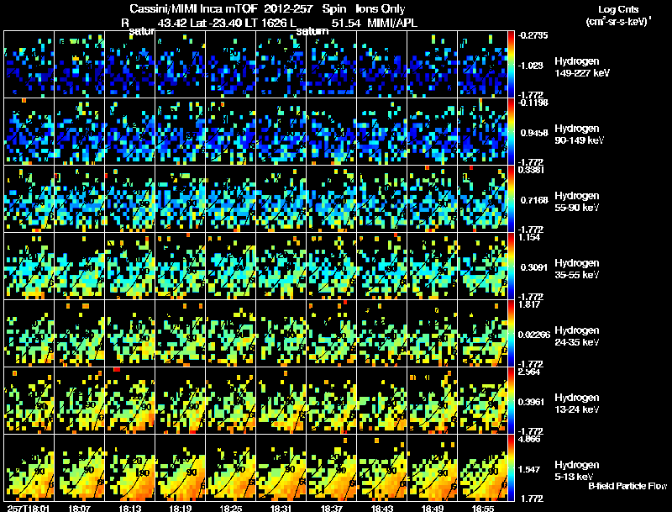This screenshot has height=512, width=672.
Task: Click the '2.564' colorbar value
Action: pyautogui.click(x=529, y=372)
